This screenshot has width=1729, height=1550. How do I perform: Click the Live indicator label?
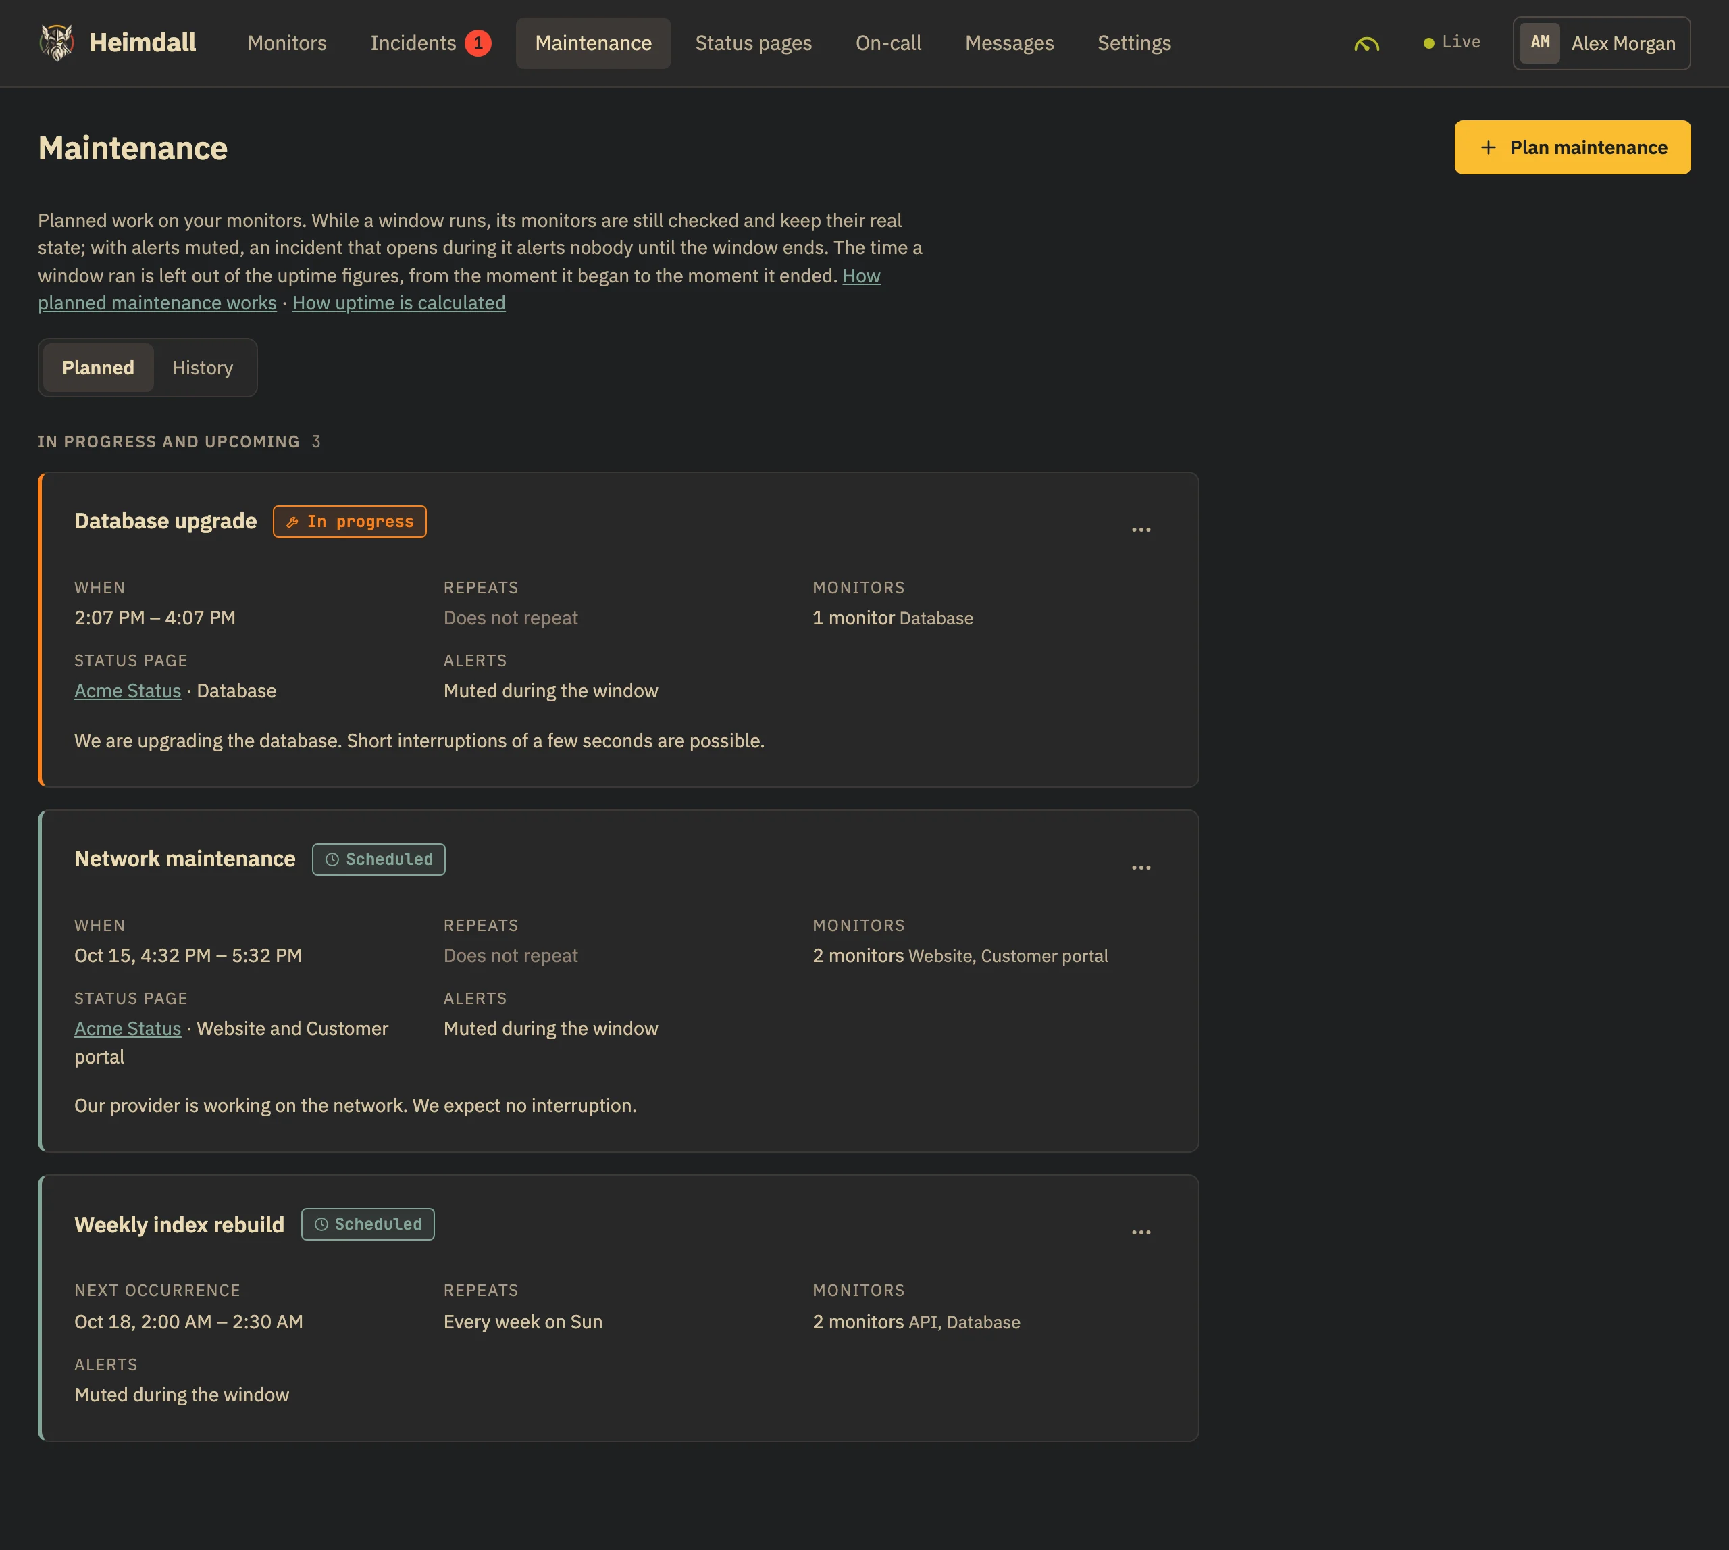[x=1461, y=42]
